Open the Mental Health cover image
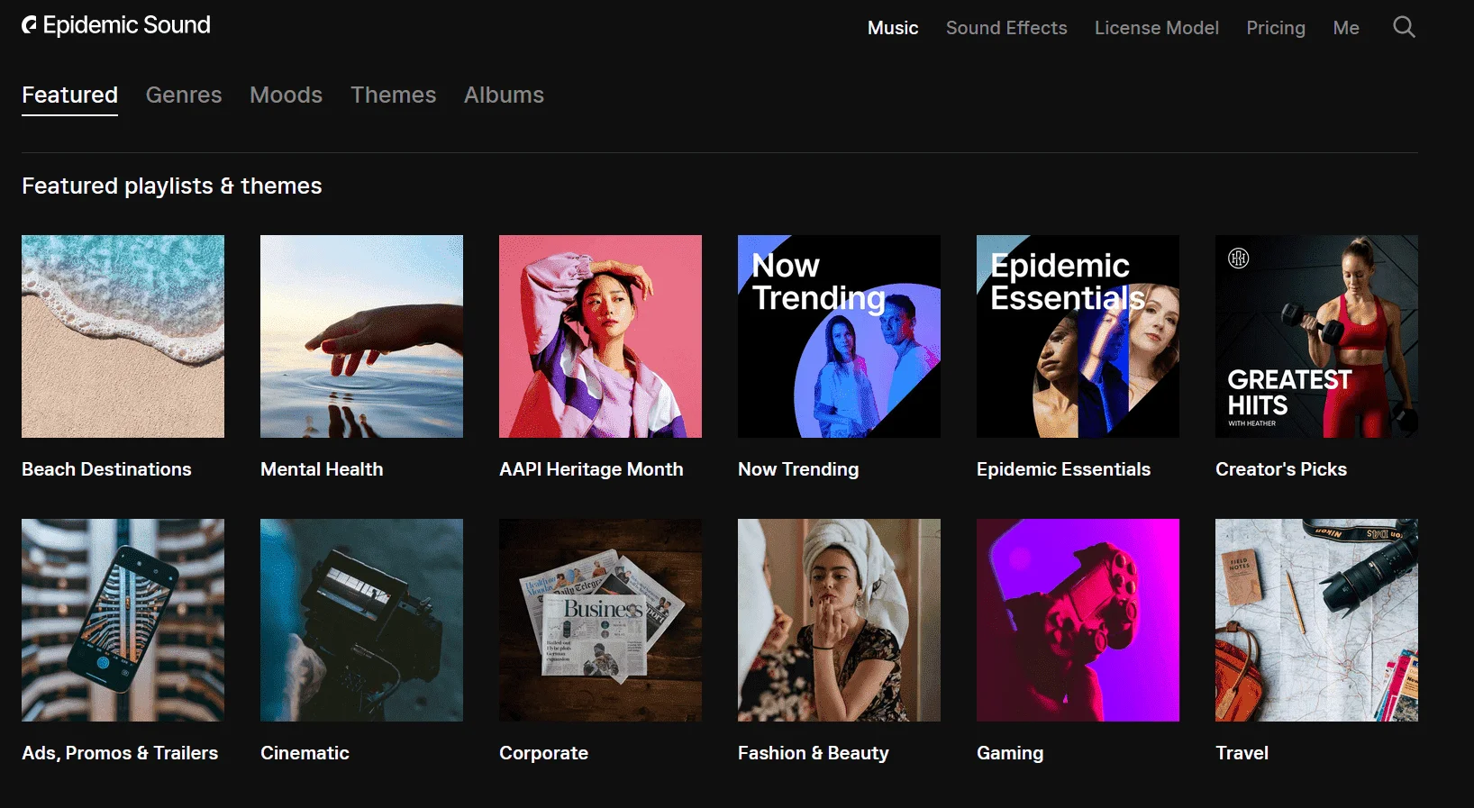Screen dimensions: 1474x808 361,336
